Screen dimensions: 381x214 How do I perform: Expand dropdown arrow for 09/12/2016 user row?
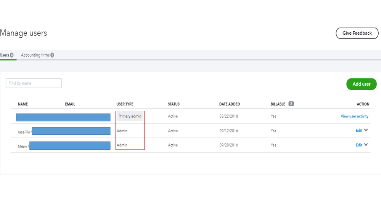pos(366,130)
